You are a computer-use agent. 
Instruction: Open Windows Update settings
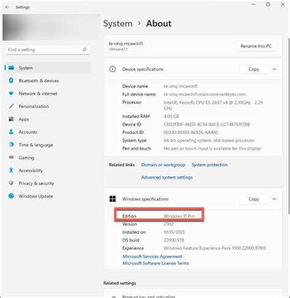click(35, 196)
